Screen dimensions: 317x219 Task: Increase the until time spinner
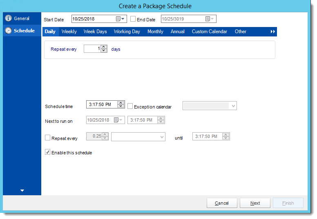(x=225, y=135)
